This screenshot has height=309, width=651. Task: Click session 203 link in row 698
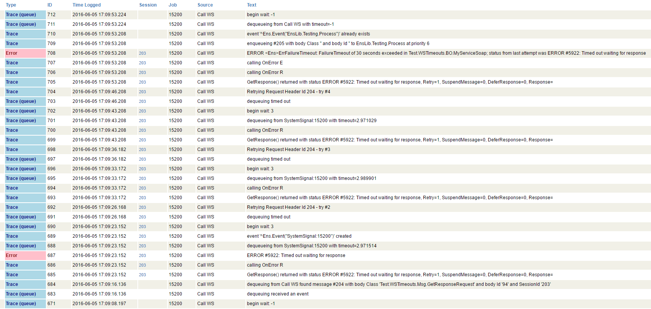142,149
